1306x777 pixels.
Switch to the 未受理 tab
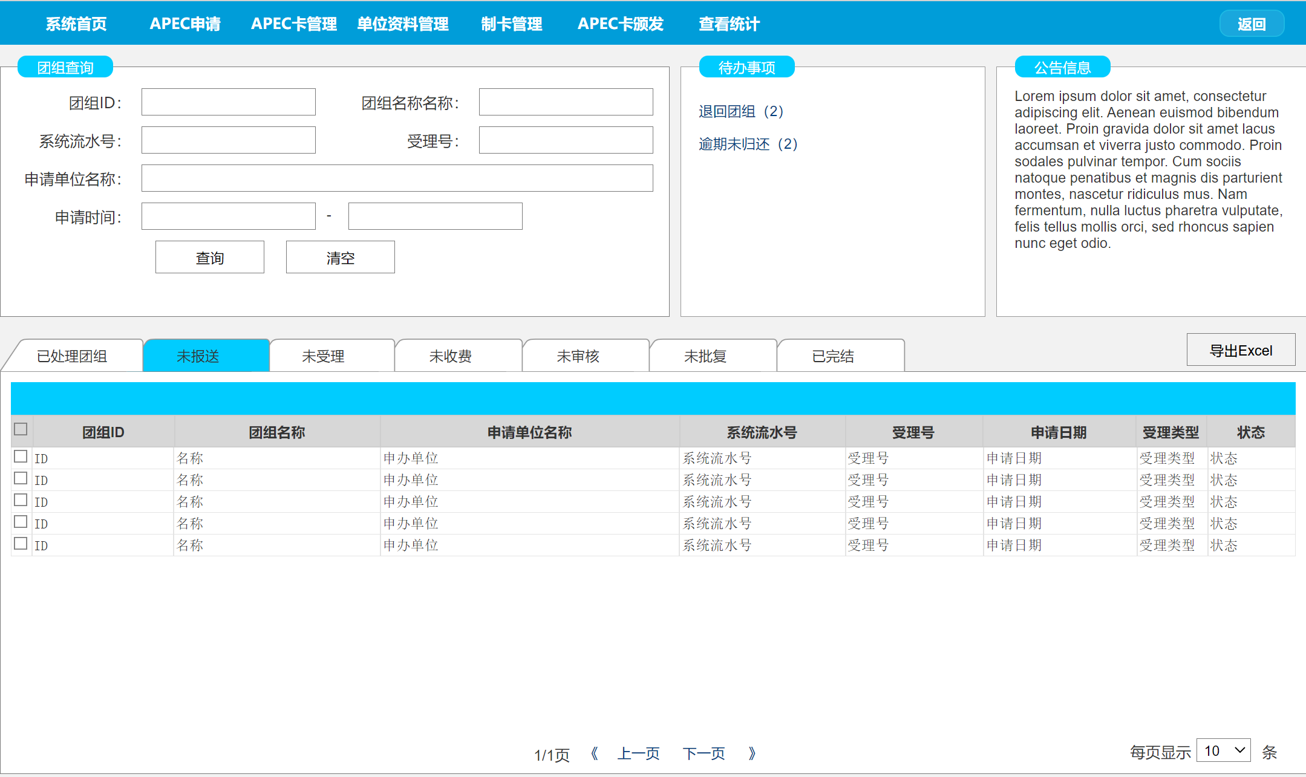tap(332, 356)
